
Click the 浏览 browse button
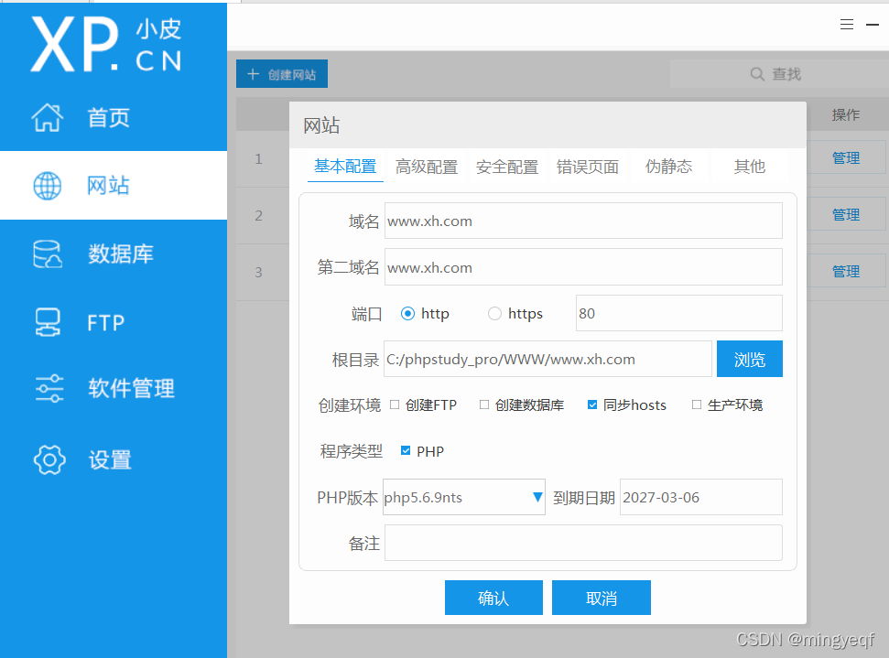(x=750, y=359)
